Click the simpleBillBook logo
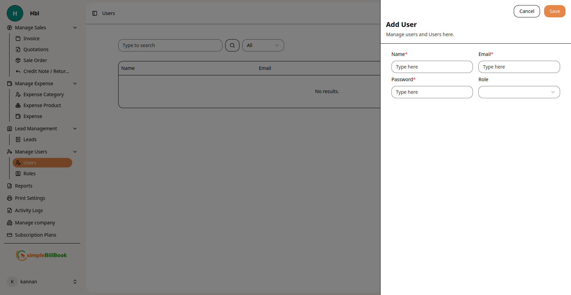The image size is (571, 295). tap(42, 255)
